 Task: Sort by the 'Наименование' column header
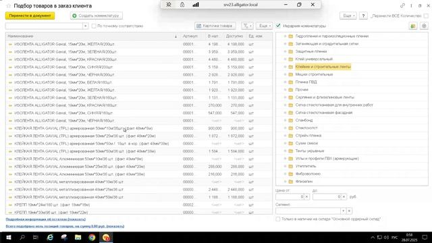coord(93,36)
